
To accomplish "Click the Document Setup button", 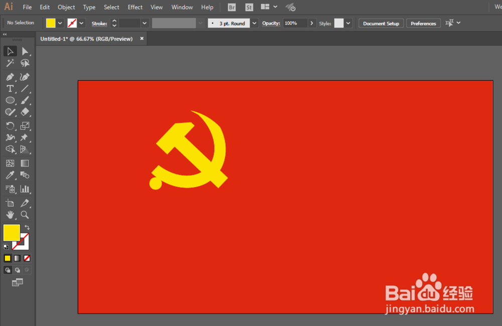I will pyautogui.click(x=381, y=24).
